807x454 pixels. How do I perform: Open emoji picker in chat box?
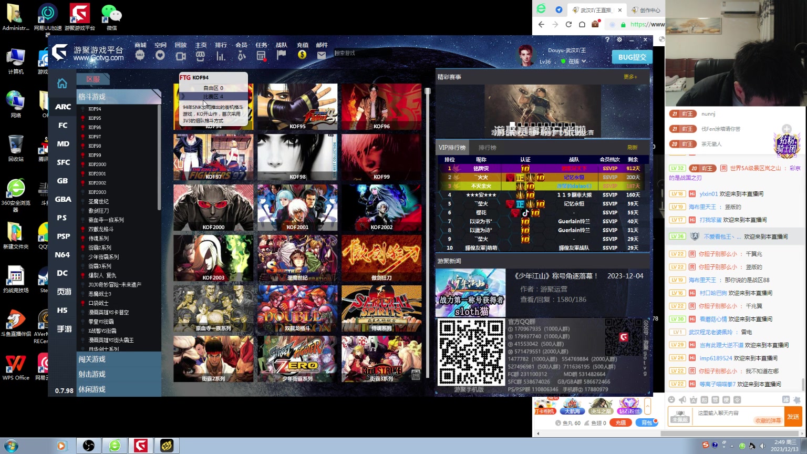[671, 400]
